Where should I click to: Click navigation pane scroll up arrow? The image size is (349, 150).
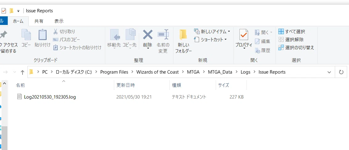[x=4, y=84]
